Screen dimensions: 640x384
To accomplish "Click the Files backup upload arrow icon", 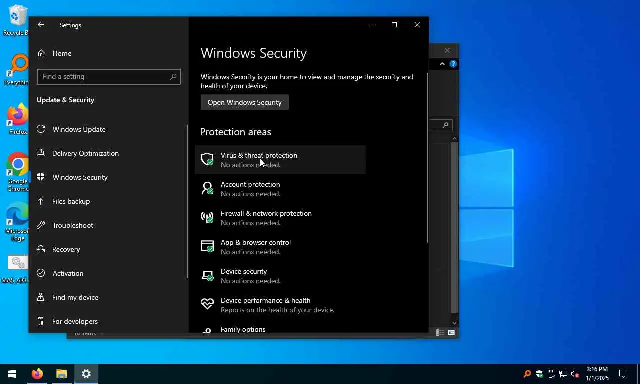I will (41, 201).
